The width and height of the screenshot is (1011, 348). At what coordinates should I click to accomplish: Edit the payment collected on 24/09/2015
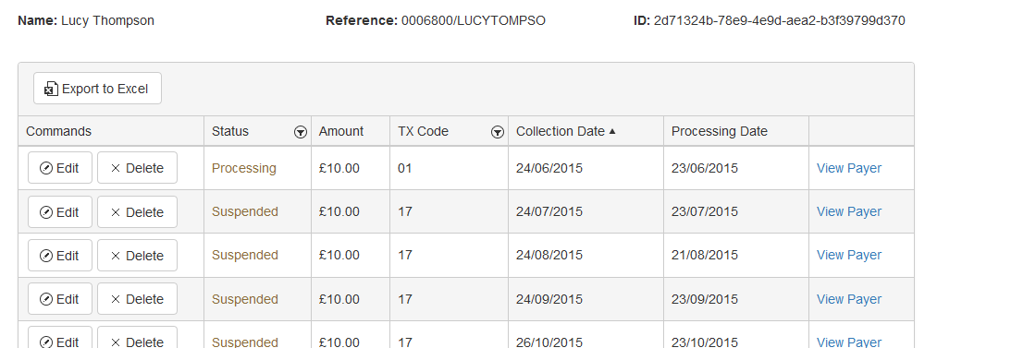click(60, 299)
